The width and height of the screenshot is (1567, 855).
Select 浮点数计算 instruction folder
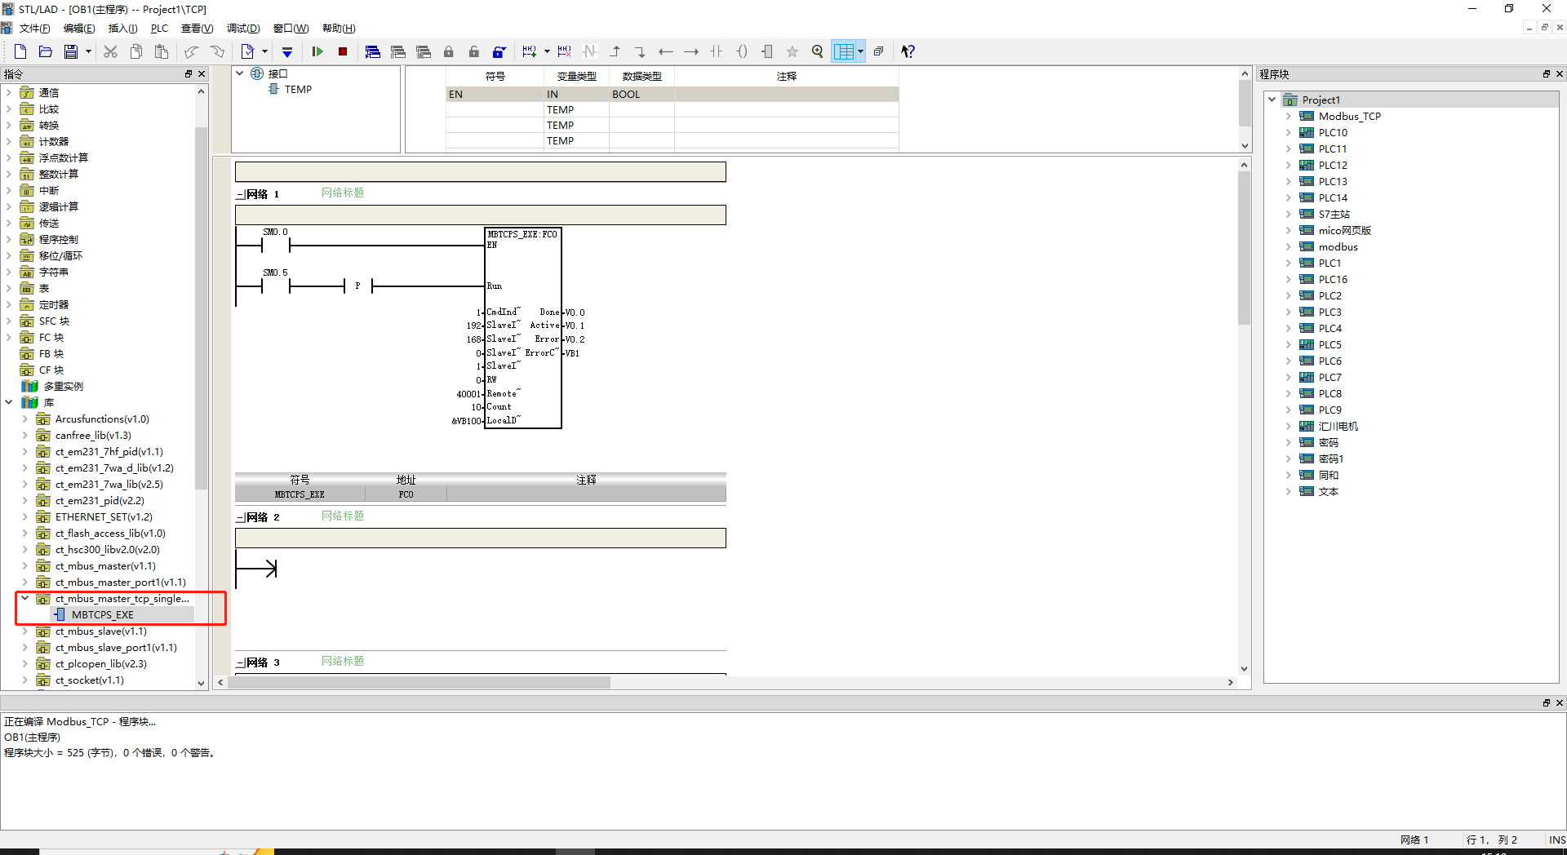click(64, 157)
